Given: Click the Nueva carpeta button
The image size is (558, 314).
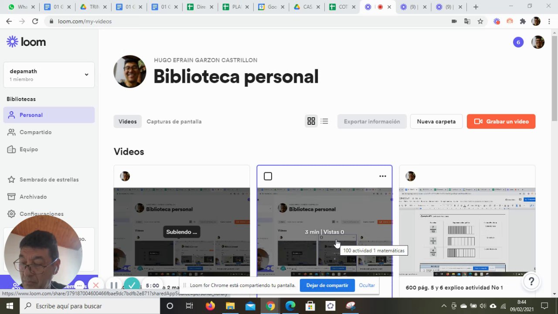Looking at the screenshot, I should 436,122.
